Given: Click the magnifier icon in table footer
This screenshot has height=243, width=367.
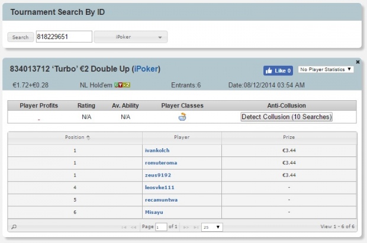Looking at the screenshot, I should [x=14, y=226].
